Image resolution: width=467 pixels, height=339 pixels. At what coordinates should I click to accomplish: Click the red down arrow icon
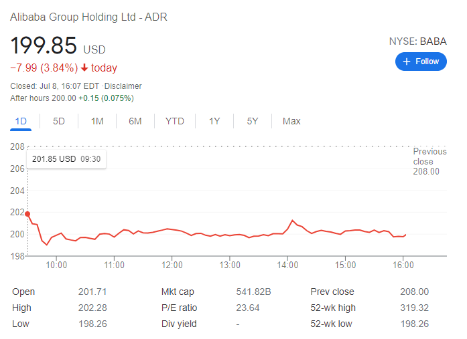tap(84, 68)
